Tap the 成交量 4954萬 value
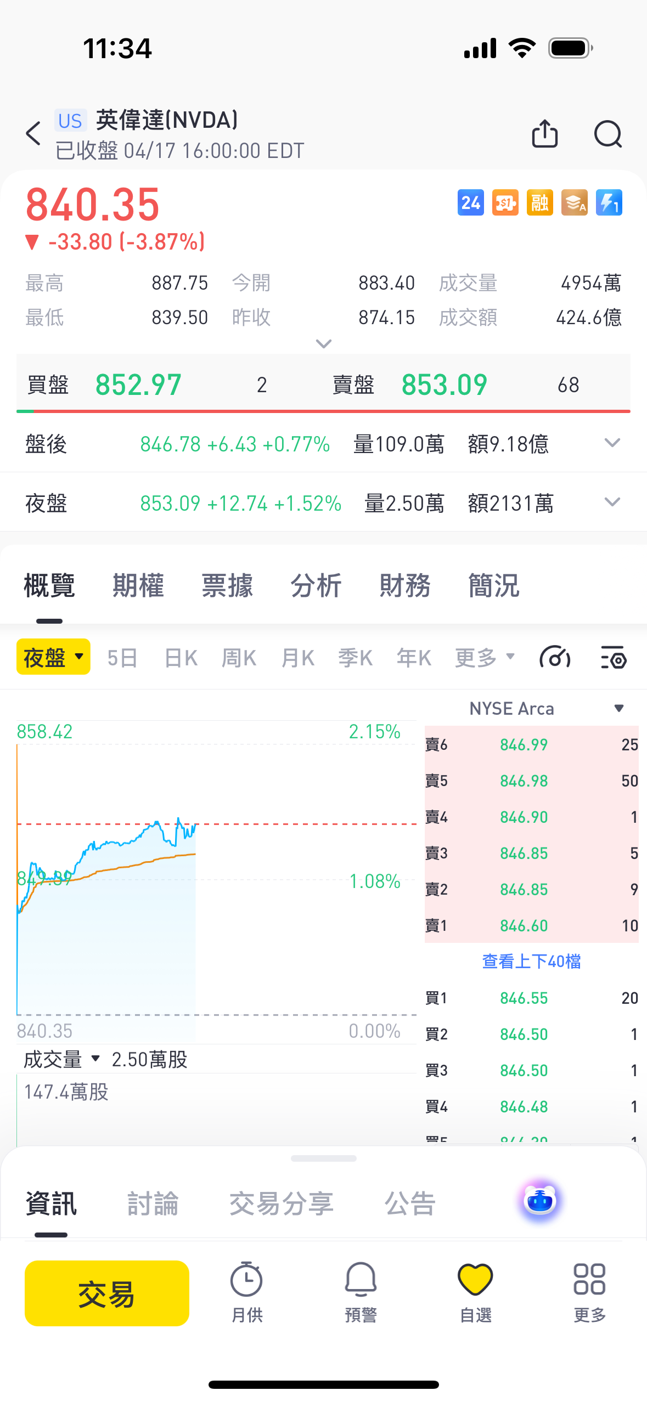The width and height of the screenshot is (647, 1402). (x=590, y=283)
